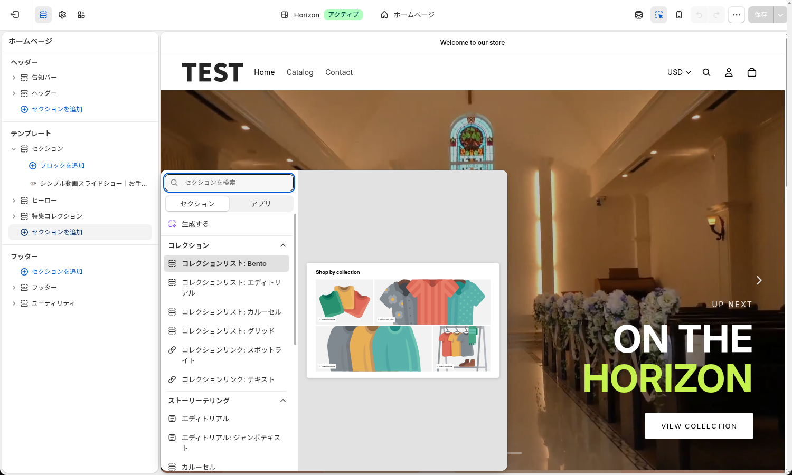The image size is (792, 475).
Task: Open the USD currency selector
Action: click(679, 72)
